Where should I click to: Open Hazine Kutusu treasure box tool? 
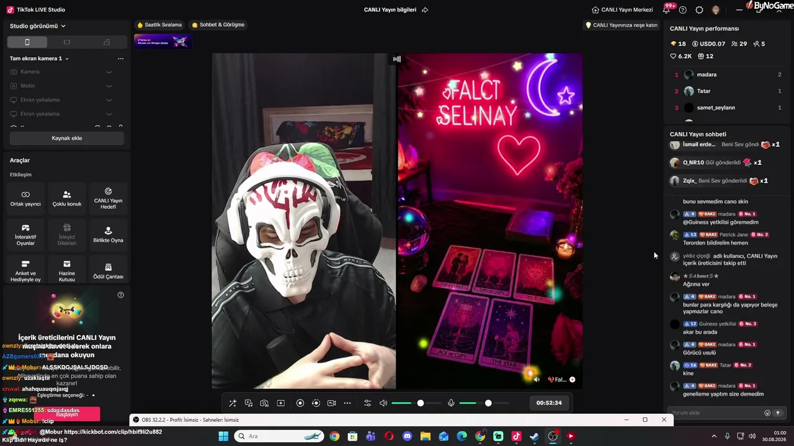[x=67, y=271]
